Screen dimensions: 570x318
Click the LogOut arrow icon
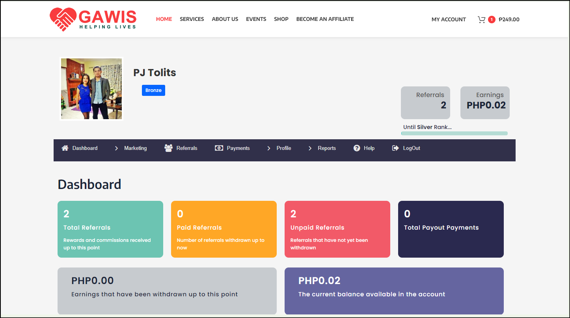tap(395, 148)
